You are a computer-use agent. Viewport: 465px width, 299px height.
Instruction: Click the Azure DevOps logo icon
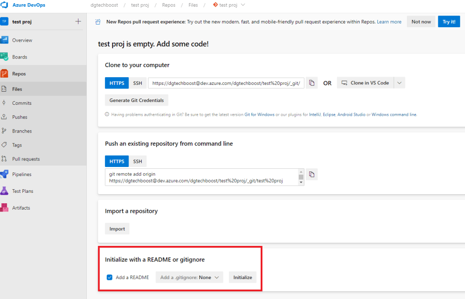[x=5, y=5]
